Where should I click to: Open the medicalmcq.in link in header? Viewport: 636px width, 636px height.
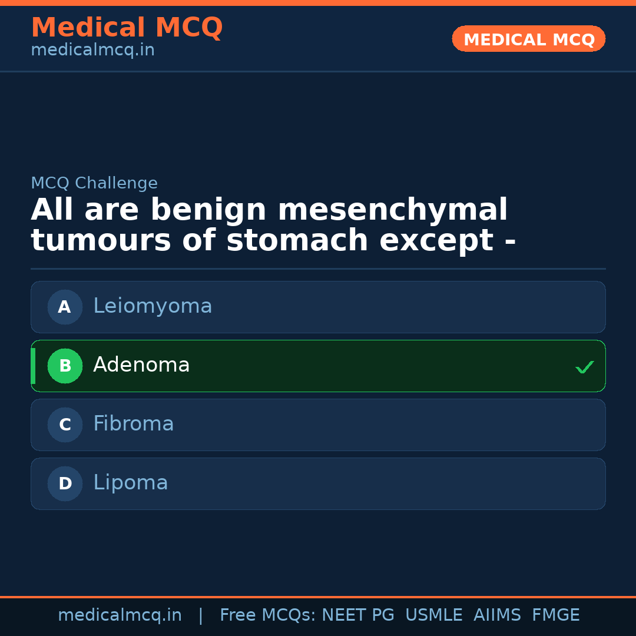pyautogui.click(x=92, y=51)
